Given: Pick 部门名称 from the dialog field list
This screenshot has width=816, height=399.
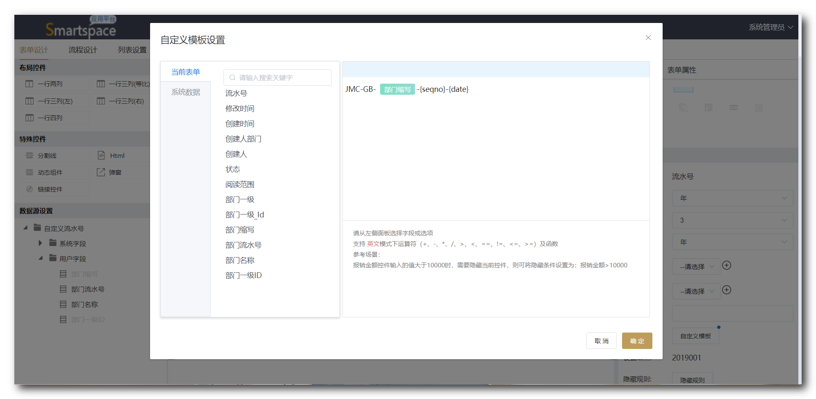Looking at the screenshot, I should [x=240, y=260].
